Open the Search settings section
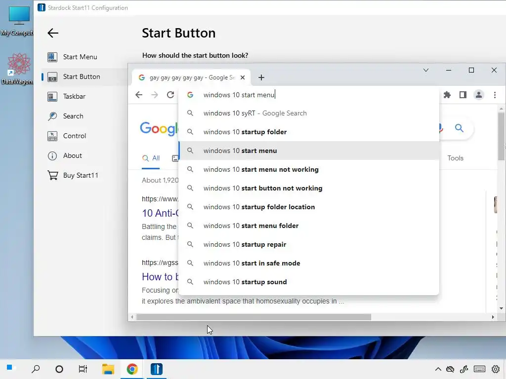506x379 pixels. tap(73, 116)
